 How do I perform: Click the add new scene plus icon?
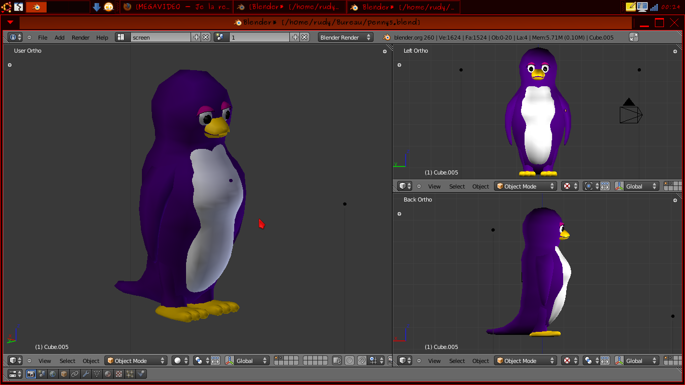[295, 37]
